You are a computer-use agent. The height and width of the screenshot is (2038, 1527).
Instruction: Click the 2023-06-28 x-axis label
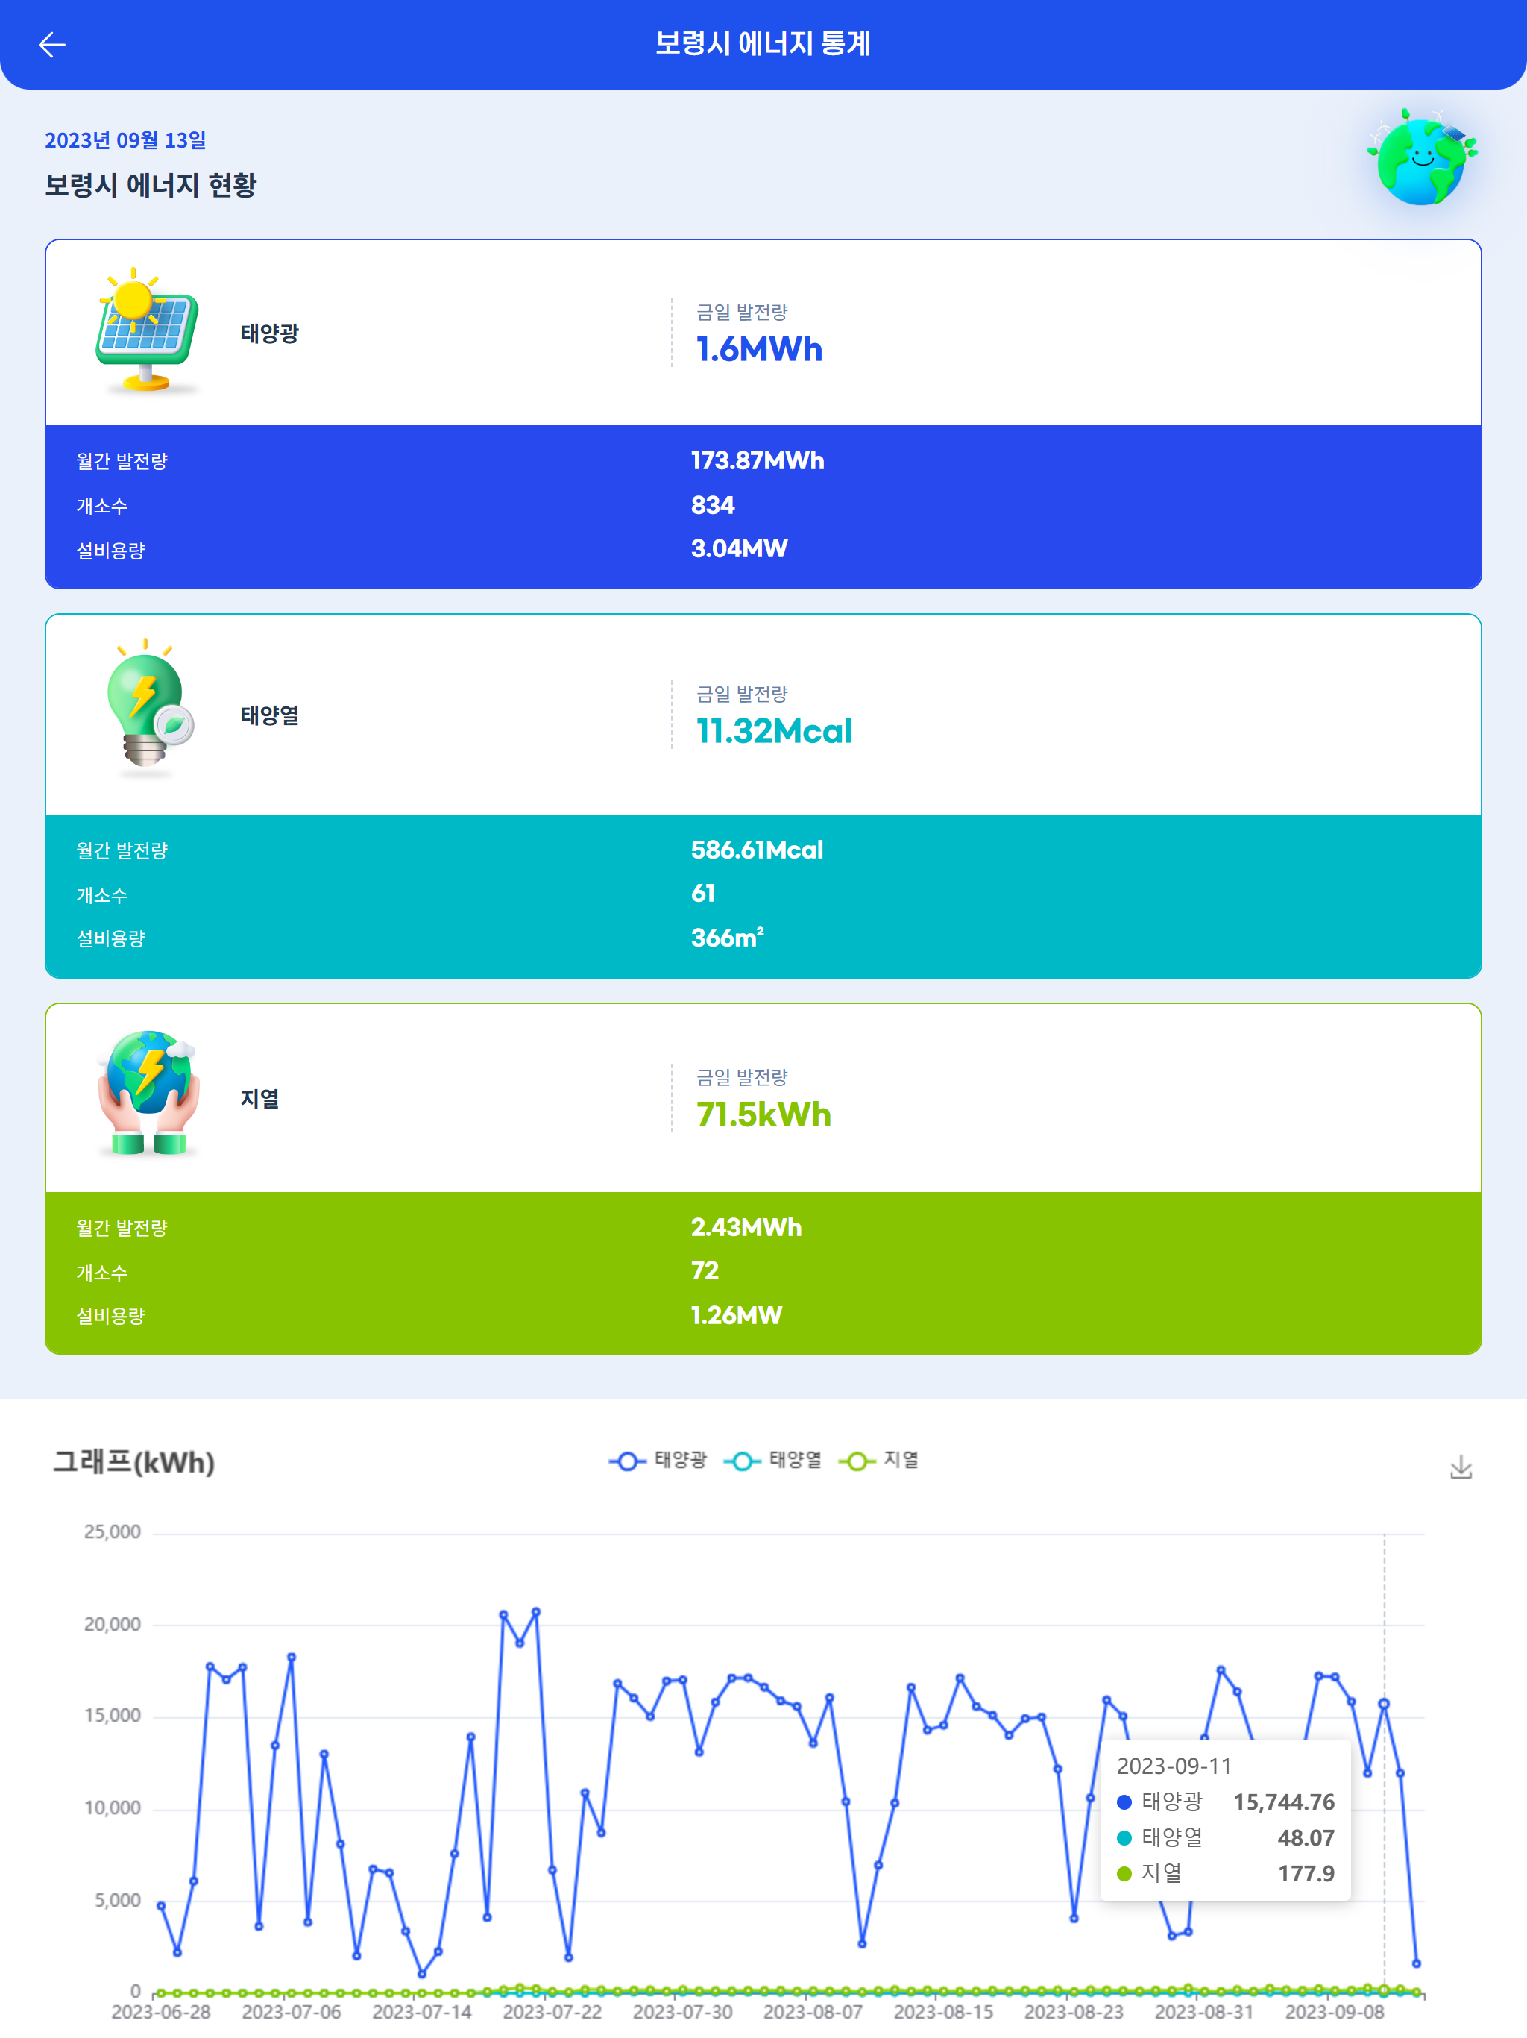pyautogui.click(x=161, y=2012)
